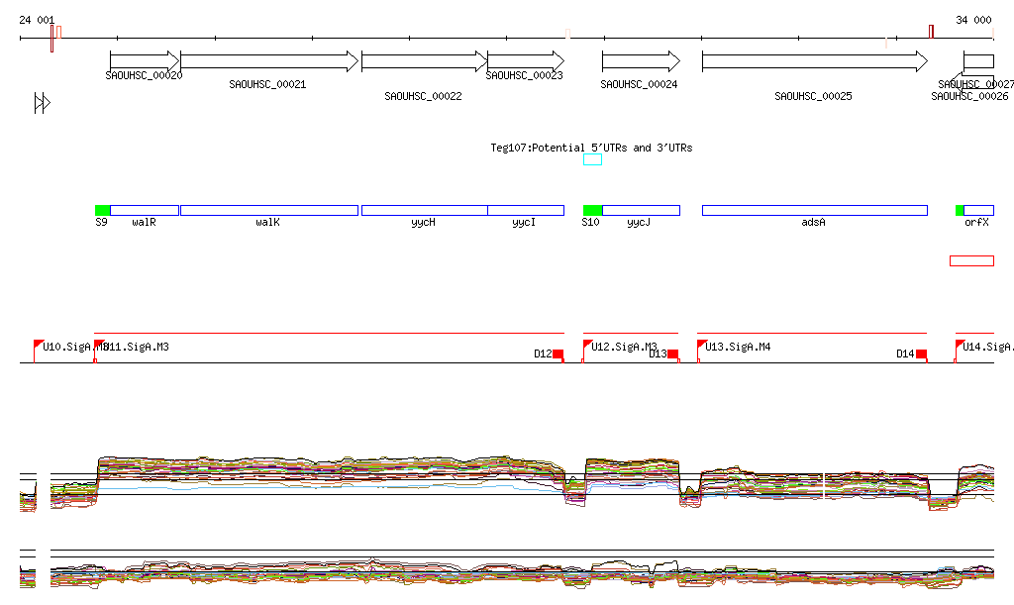
Task: Select the long SAOUHSC_00025 gene arrow
Action: (815, 61)
